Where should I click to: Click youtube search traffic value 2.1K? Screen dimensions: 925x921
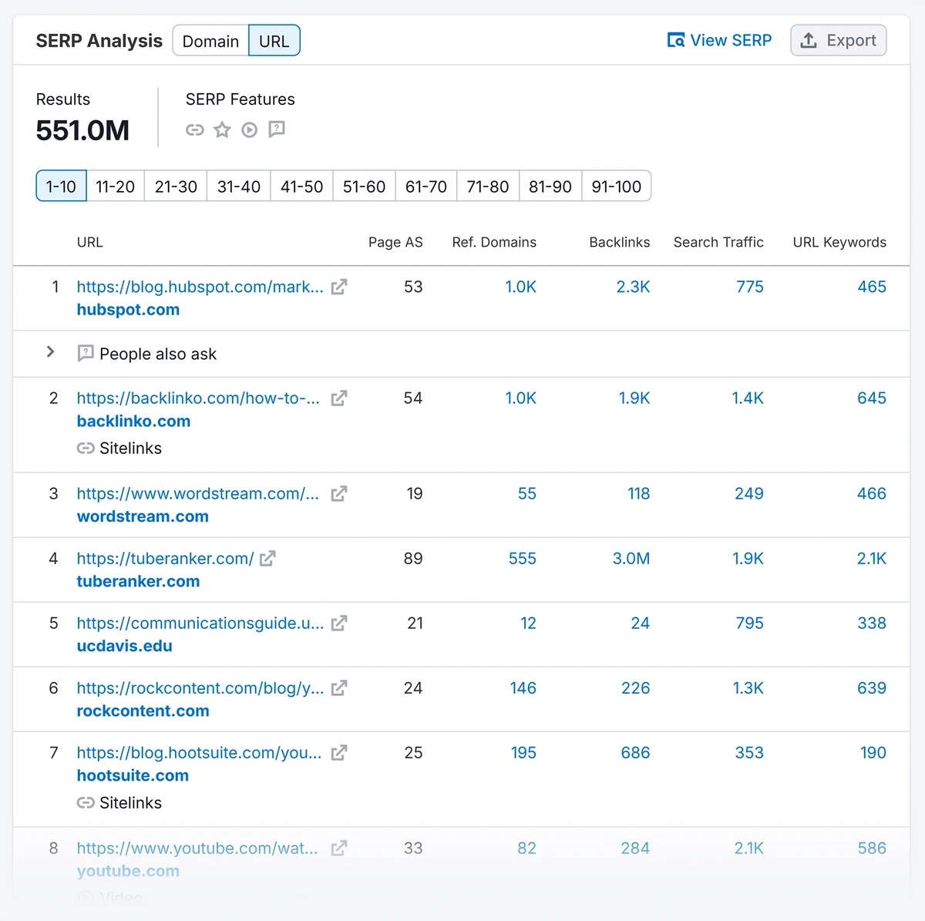coord(748,849)
